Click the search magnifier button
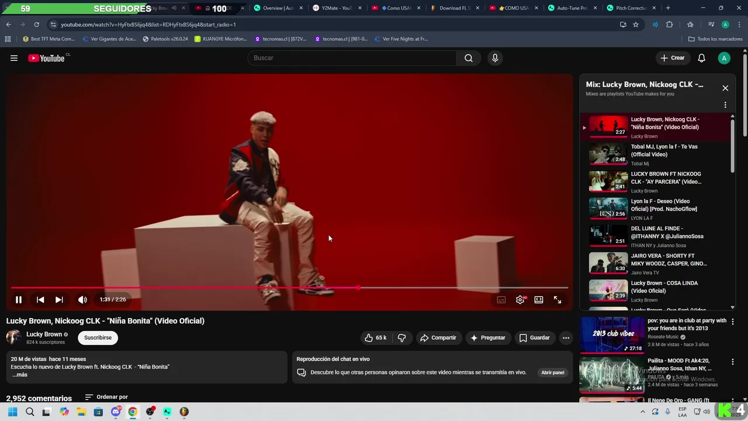 click(x=469, y=58)
